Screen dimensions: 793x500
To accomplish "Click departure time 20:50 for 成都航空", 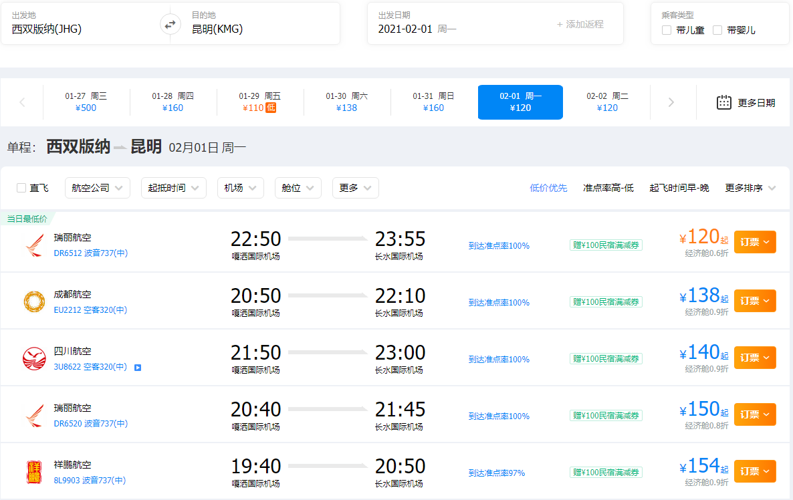I will pos(255,295).
